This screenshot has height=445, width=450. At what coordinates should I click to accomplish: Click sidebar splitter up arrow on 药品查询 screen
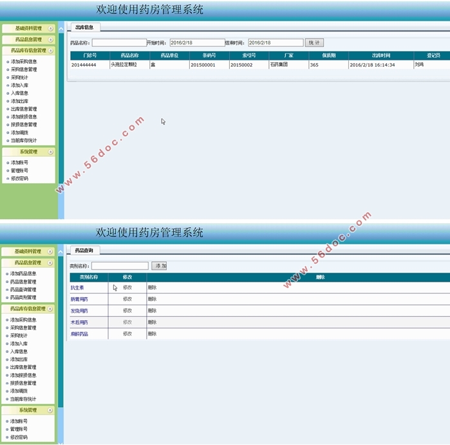point(61,252)
